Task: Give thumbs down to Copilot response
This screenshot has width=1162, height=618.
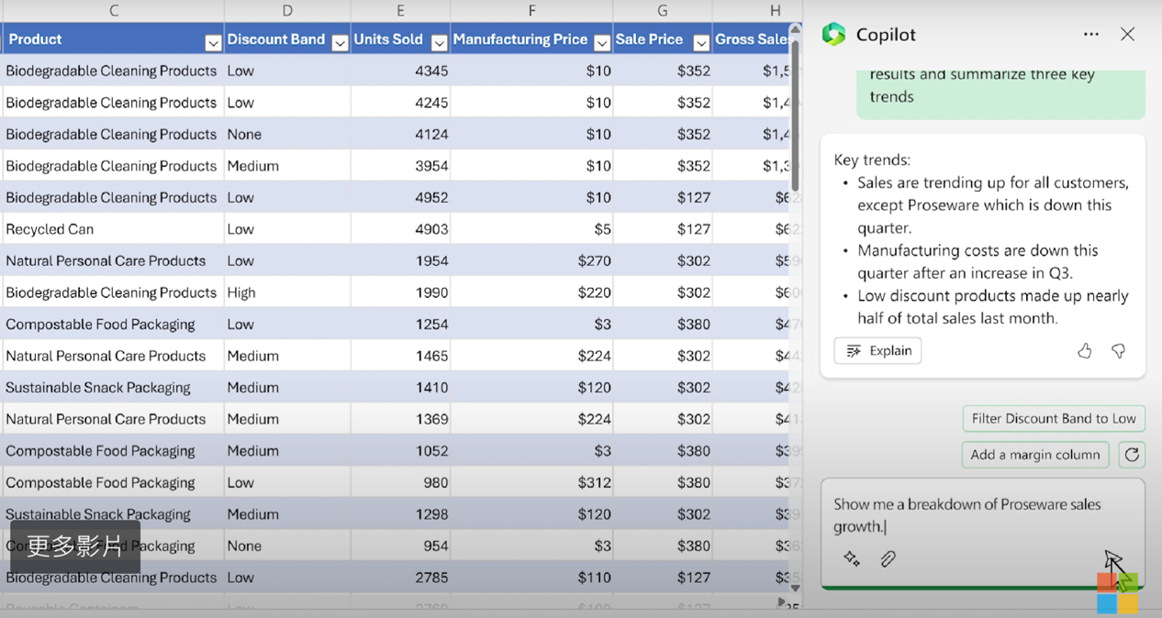Action: [x=1118, y=351]
